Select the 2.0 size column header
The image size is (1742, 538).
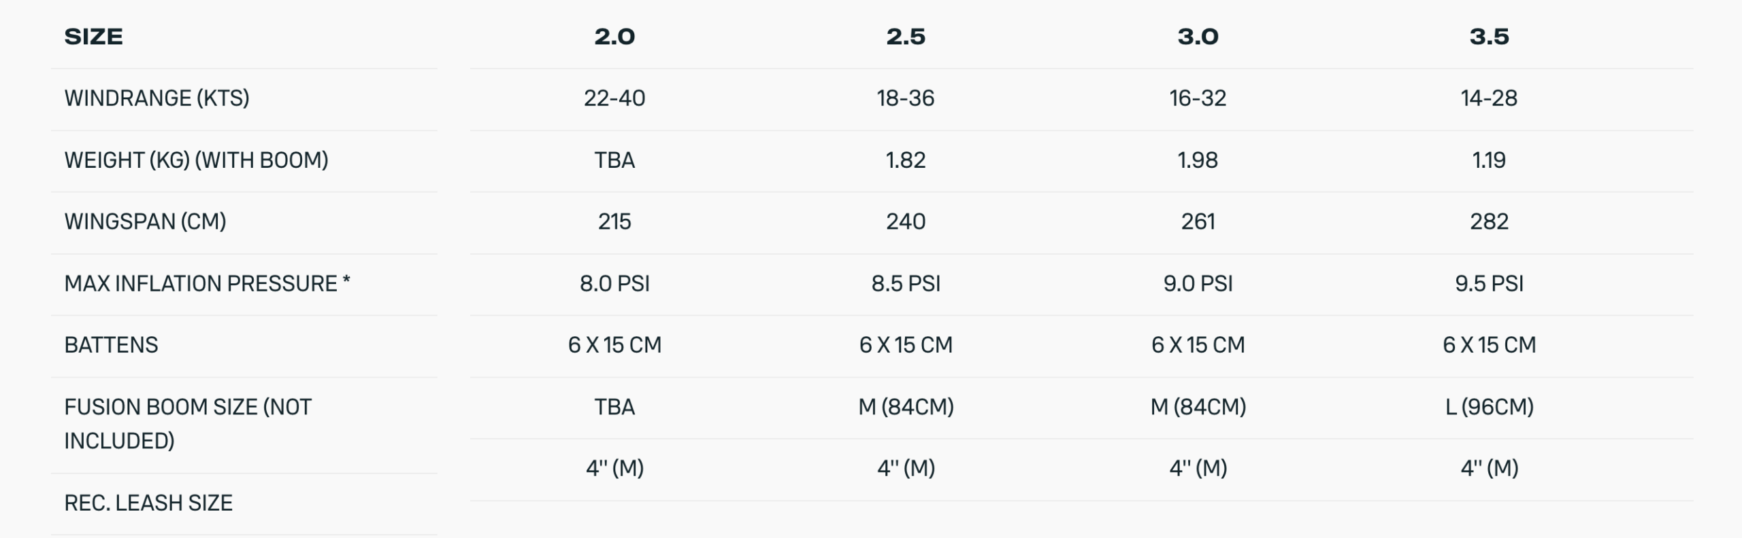(x=614, y=37)
